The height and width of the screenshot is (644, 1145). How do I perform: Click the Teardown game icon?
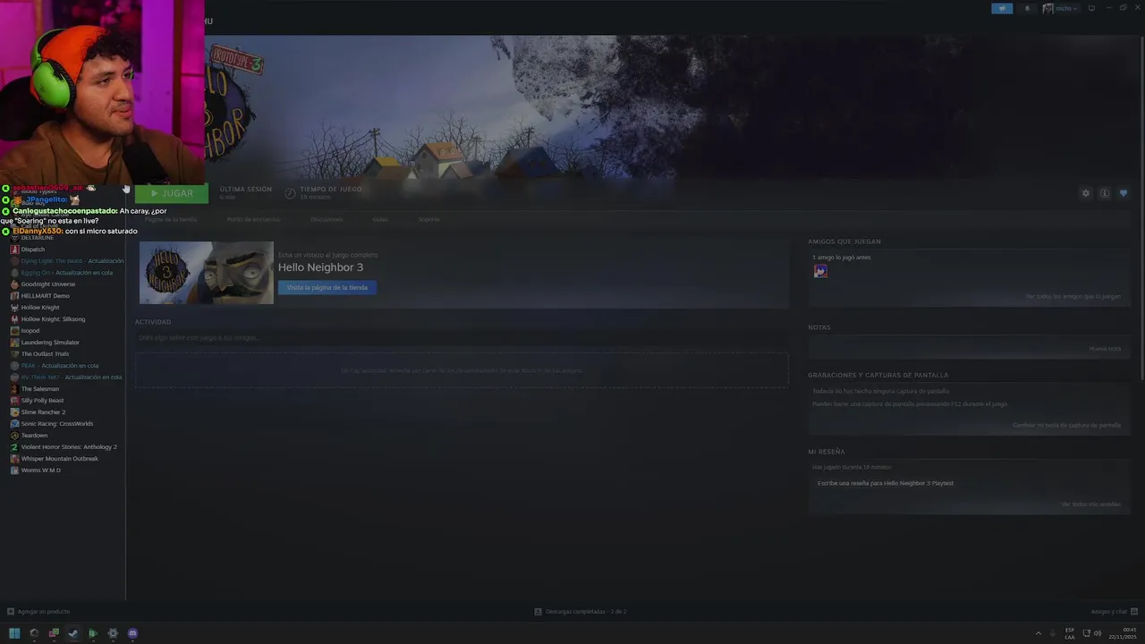click(x=14, y=436)
